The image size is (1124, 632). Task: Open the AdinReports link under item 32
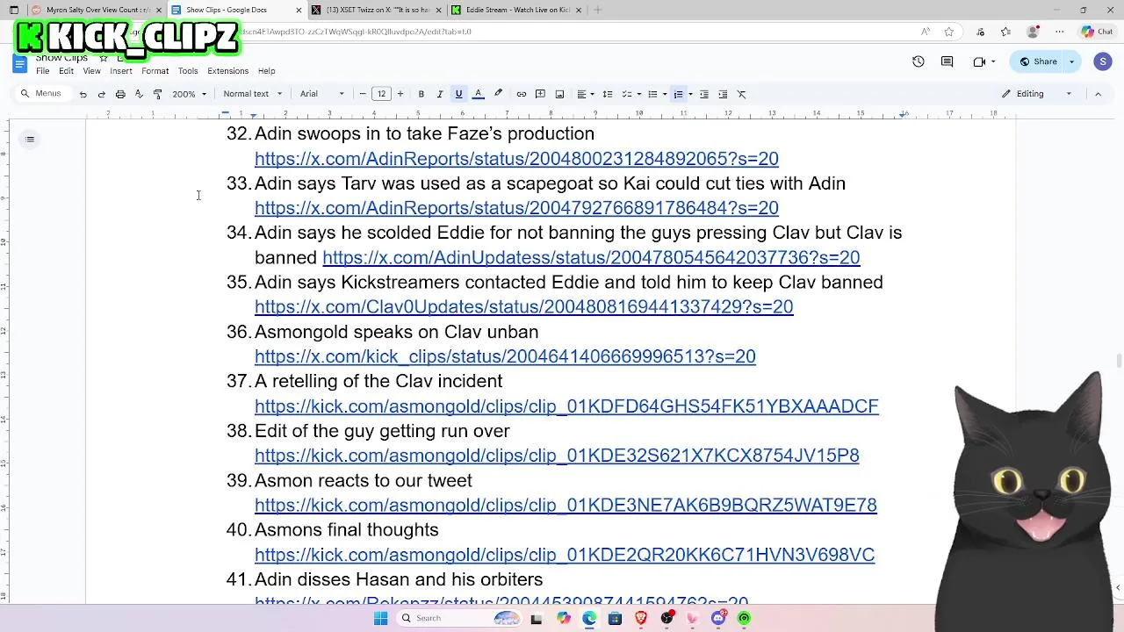[516, 158]
